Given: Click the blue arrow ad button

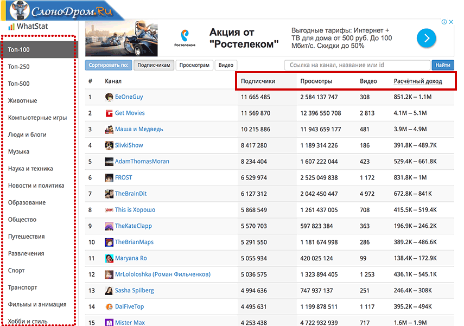Looking at the screenshot, I should pos(426,38).
